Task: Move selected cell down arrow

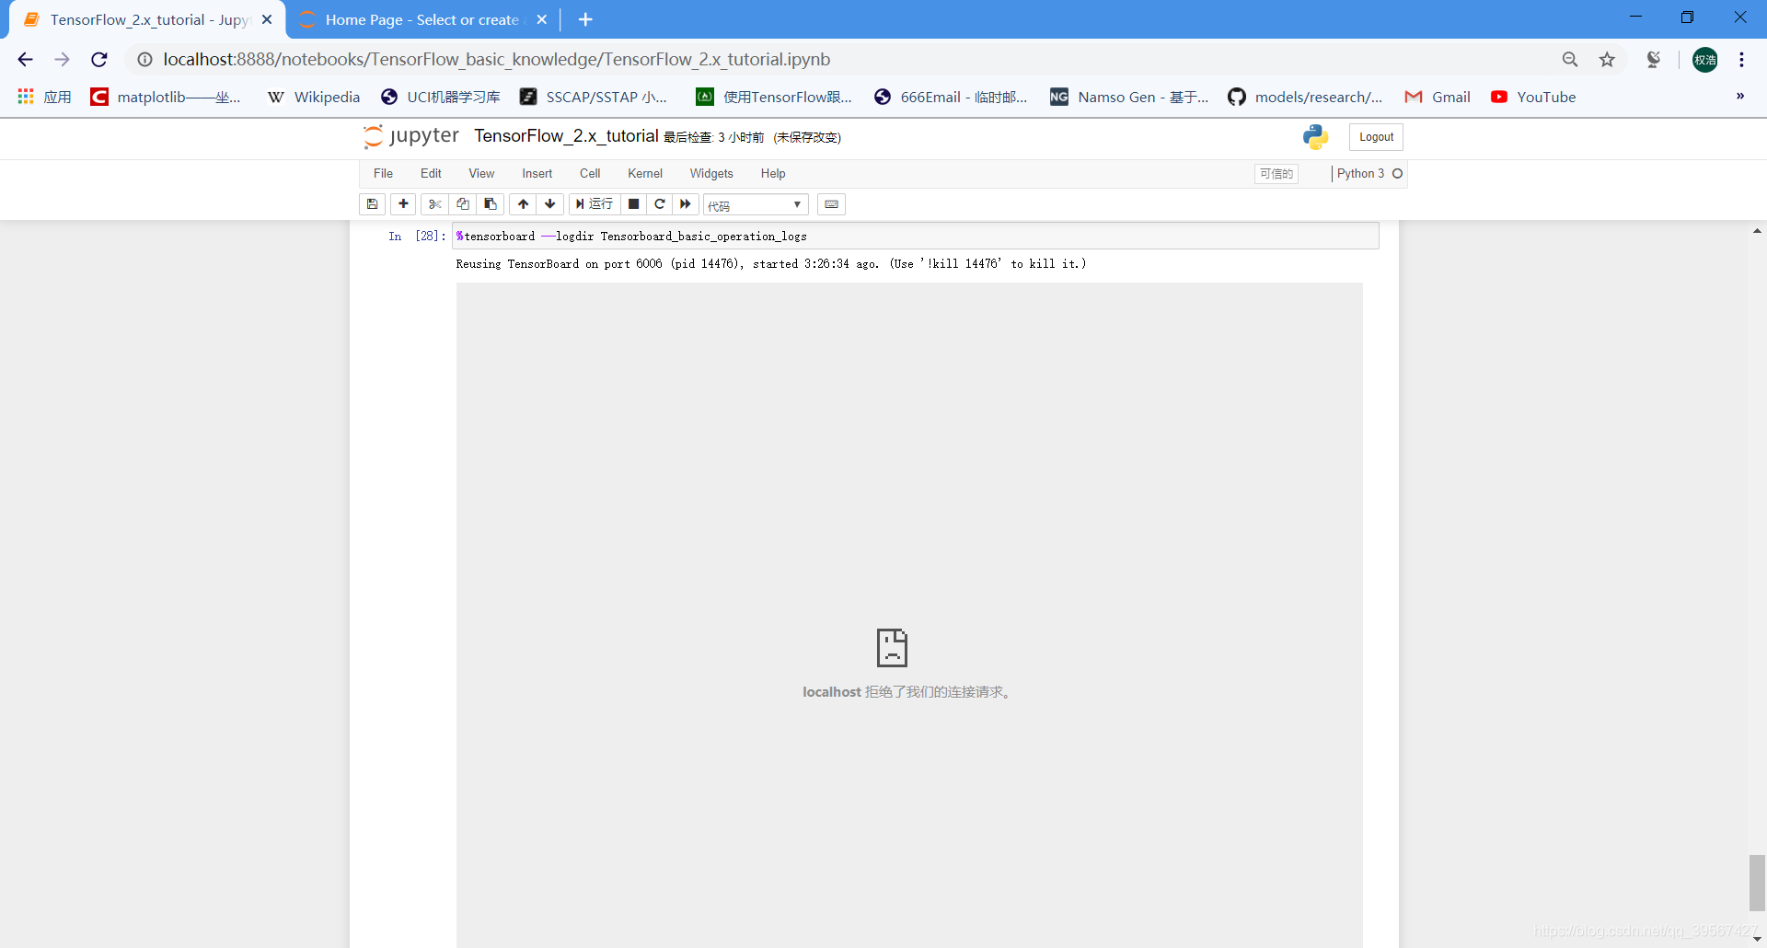Action: coord(550,204)
